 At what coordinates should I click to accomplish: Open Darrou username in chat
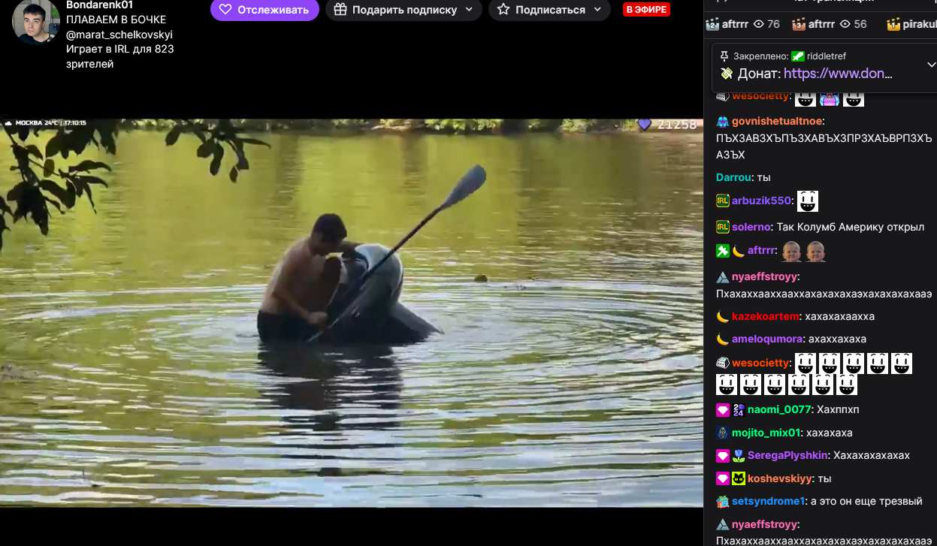[733, 177]
